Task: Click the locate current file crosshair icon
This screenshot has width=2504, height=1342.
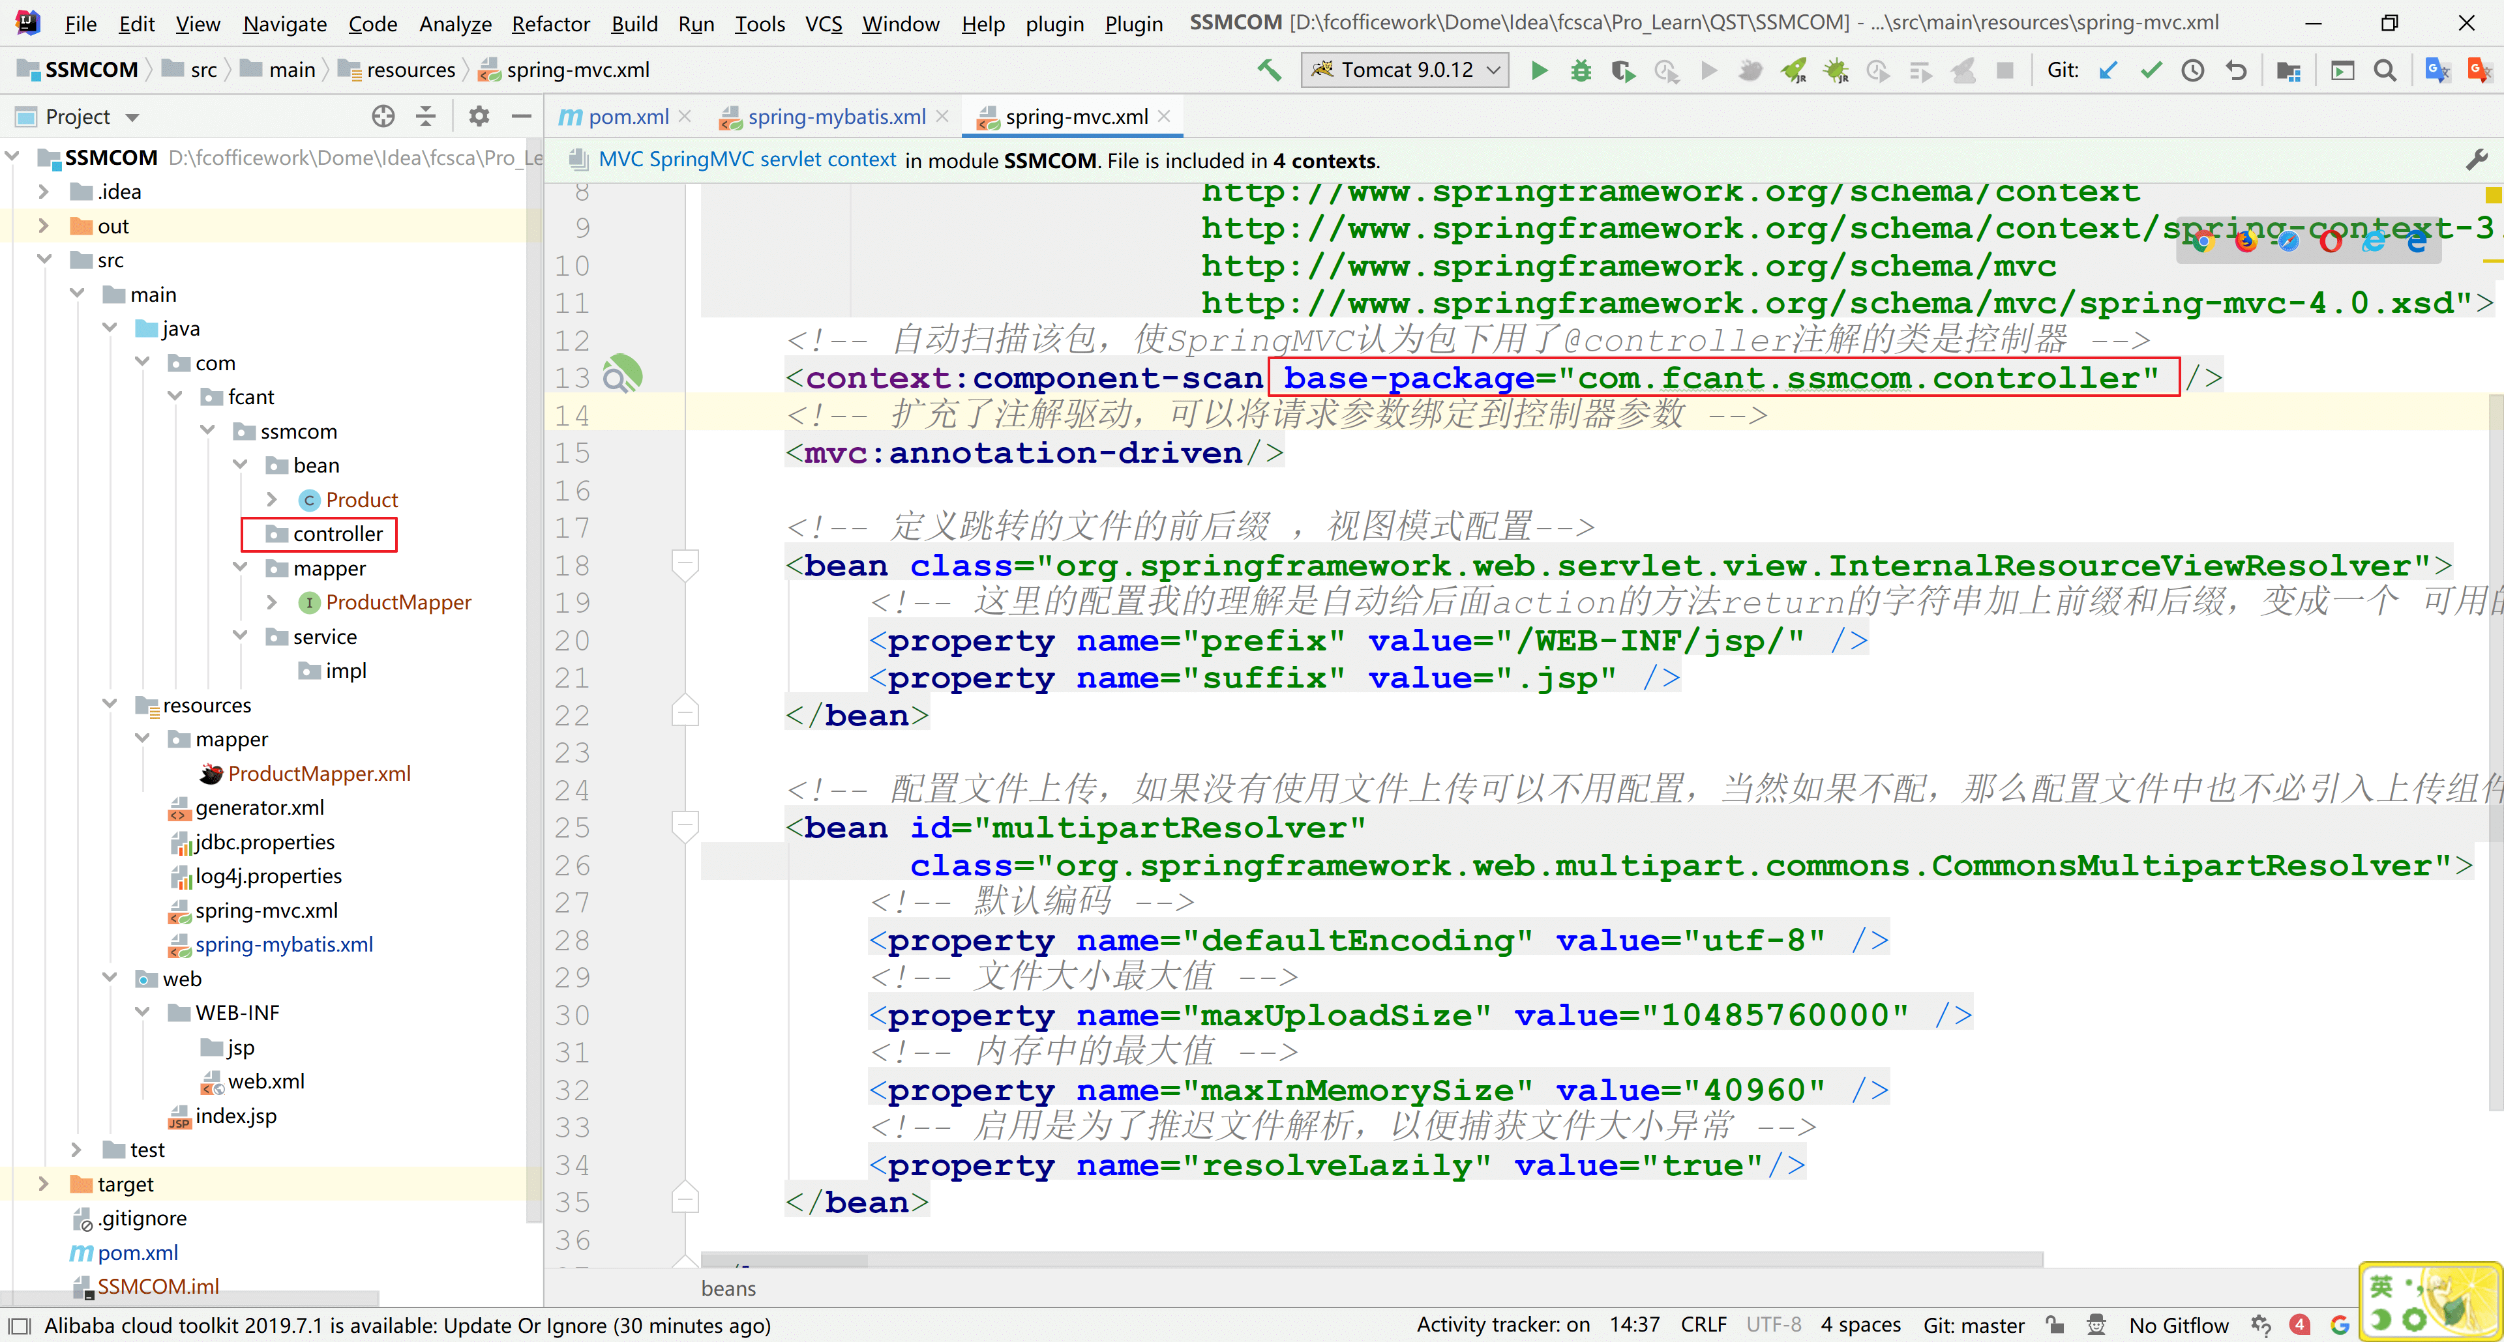Action: 383,117
